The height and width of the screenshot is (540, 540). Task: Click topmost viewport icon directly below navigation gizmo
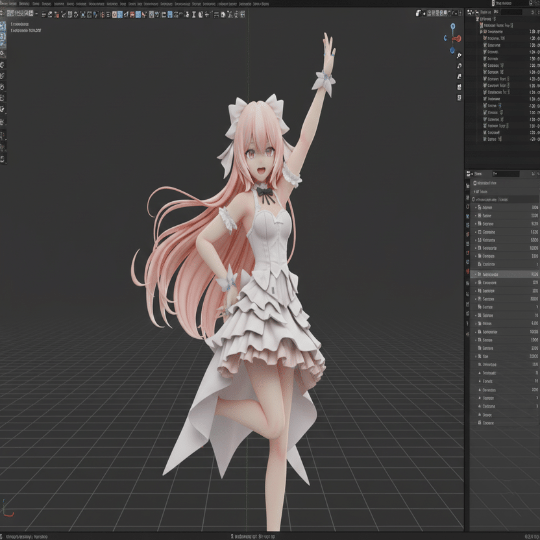pyautogui.click(x=460, y=55)
